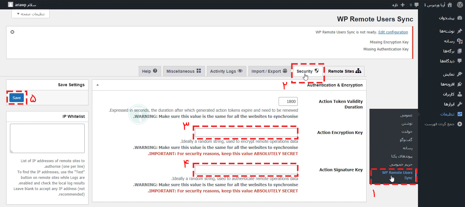Click the دیدگاه‌ها comment icon
This screenshot has width=465, height=207.
460,61
